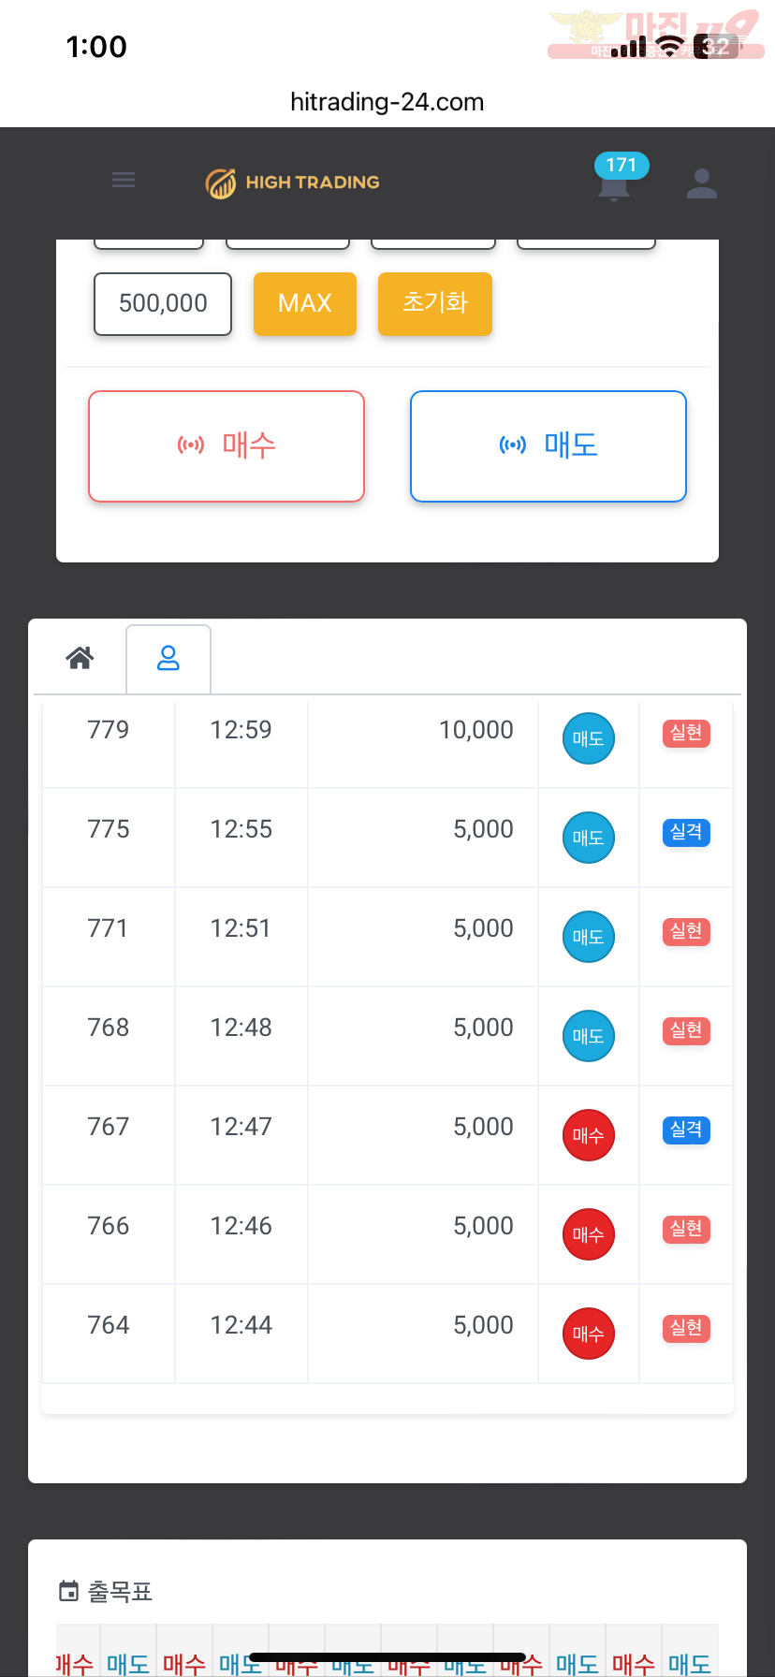Screen dimensions: 775x1677
Task: Click the 초기화 reset button
Action: [435, 303]
